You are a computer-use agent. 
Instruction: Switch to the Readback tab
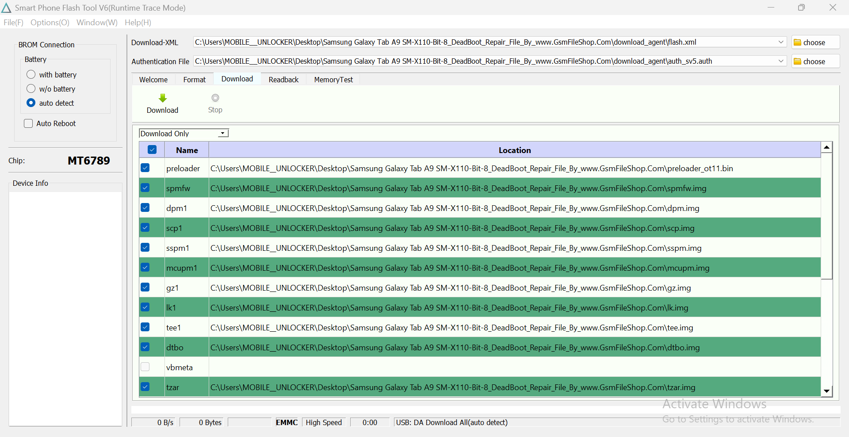click(283, 80)
